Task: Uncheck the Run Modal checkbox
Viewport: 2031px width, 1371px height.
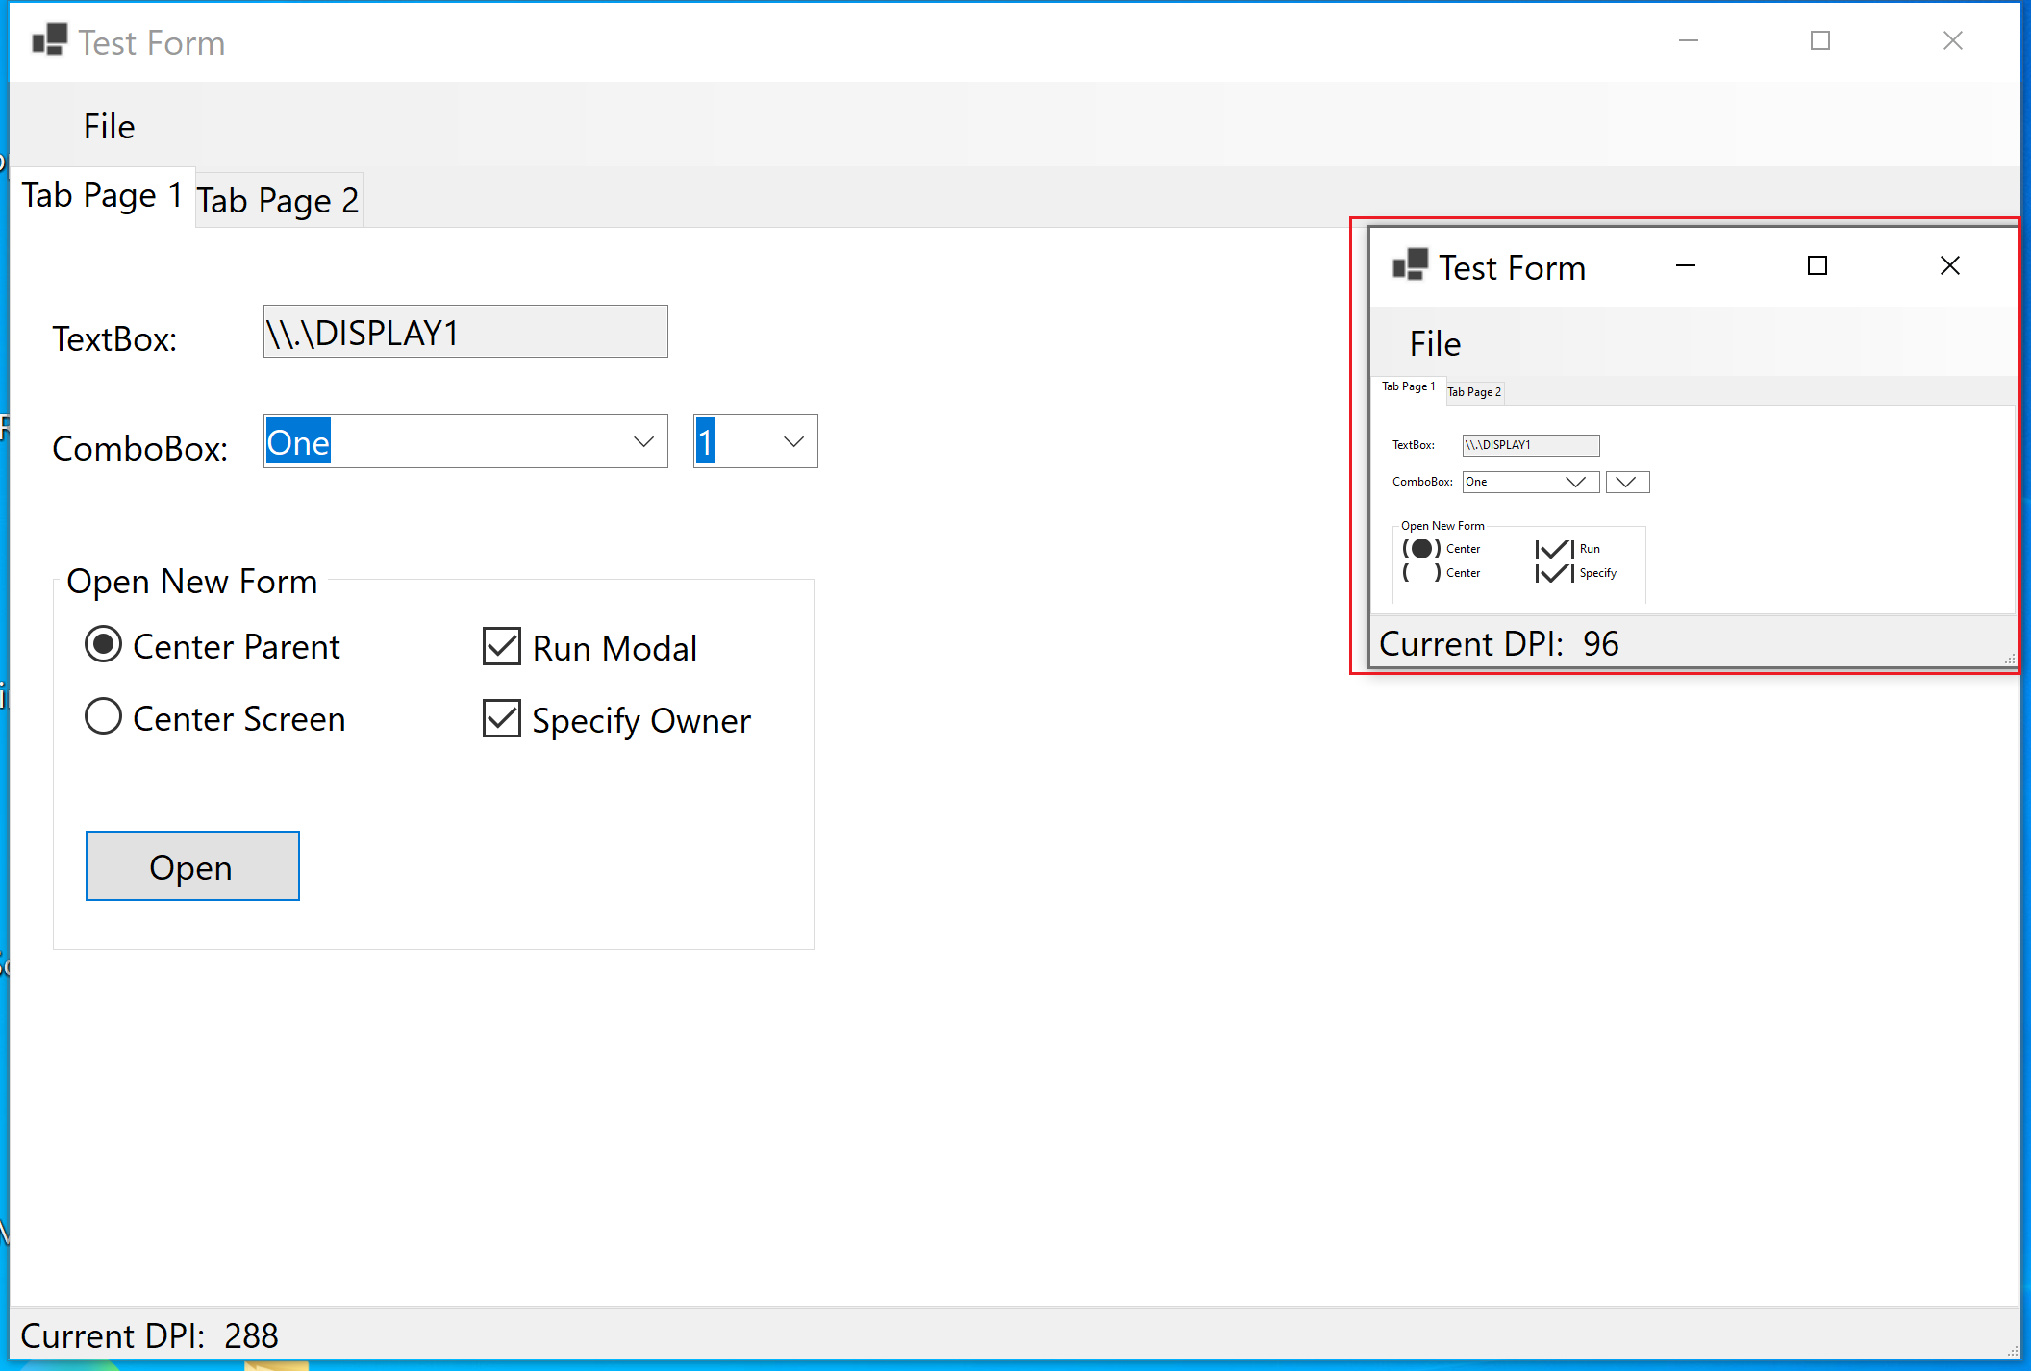Action: tap(501, 646)
